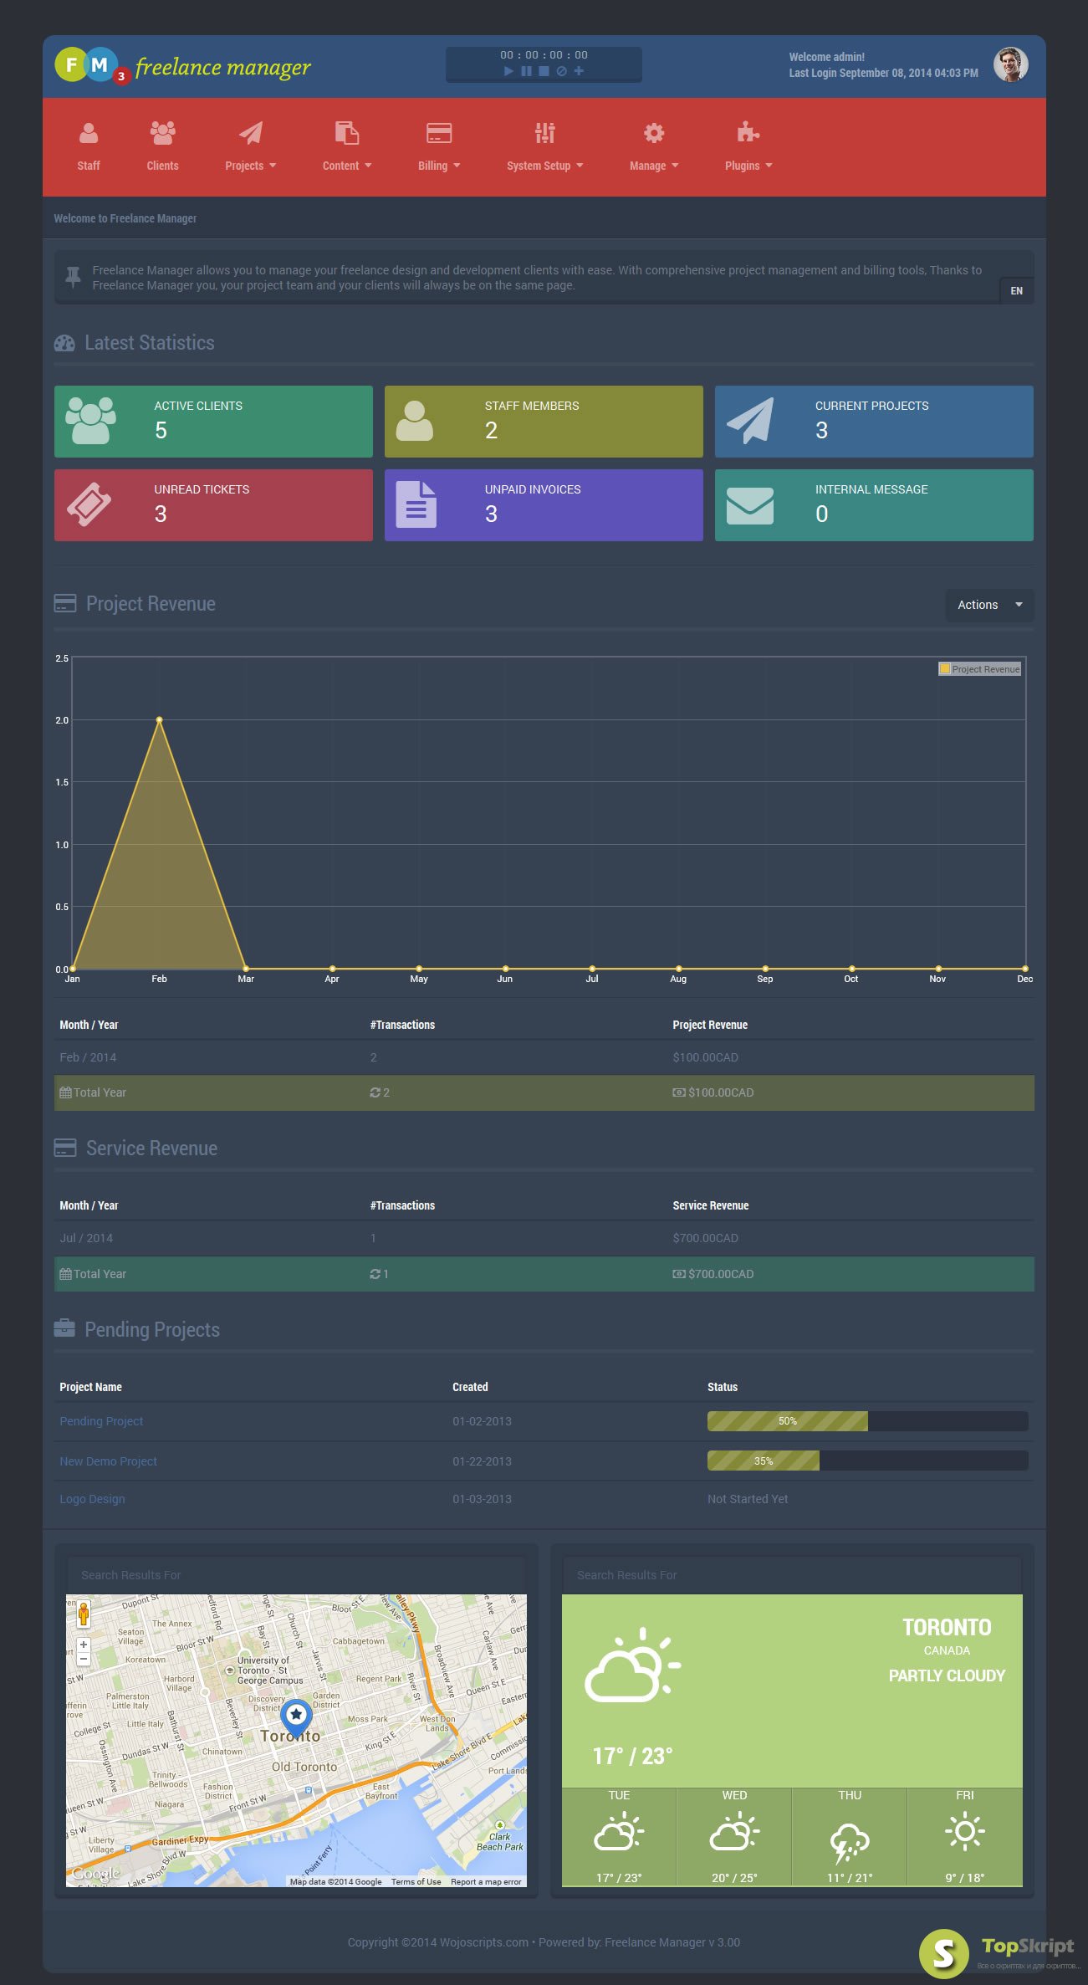Click the Wojoscripts.com copyright footer text
Image resolution: width=1088 pixels, height=1985 pixels.
[544, 1942]
